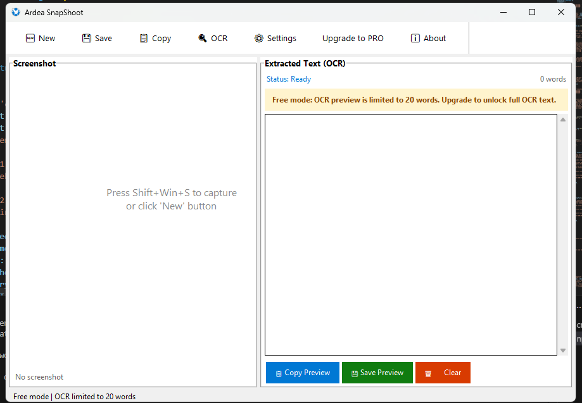Click the trash icon on the Clear button
This screenshot has width=582, height=403.
(428, 373)
